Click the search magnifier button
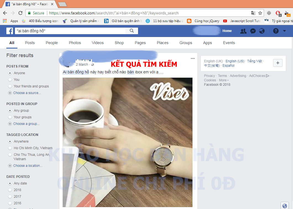The width and height of the screenshot is (293, 209). click(132, 31)
